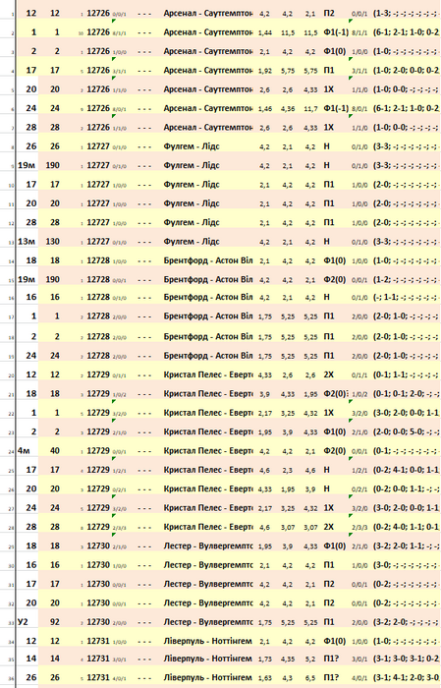Select the 6,5 odds cell
The width and height of the screenshot is (441, 688).
click(310, 678)
